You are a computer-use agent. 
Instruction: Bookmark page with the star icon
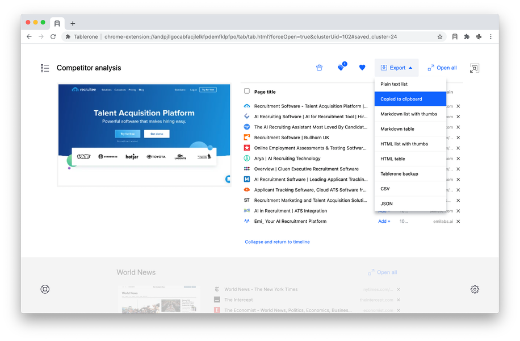click(440, 36)
